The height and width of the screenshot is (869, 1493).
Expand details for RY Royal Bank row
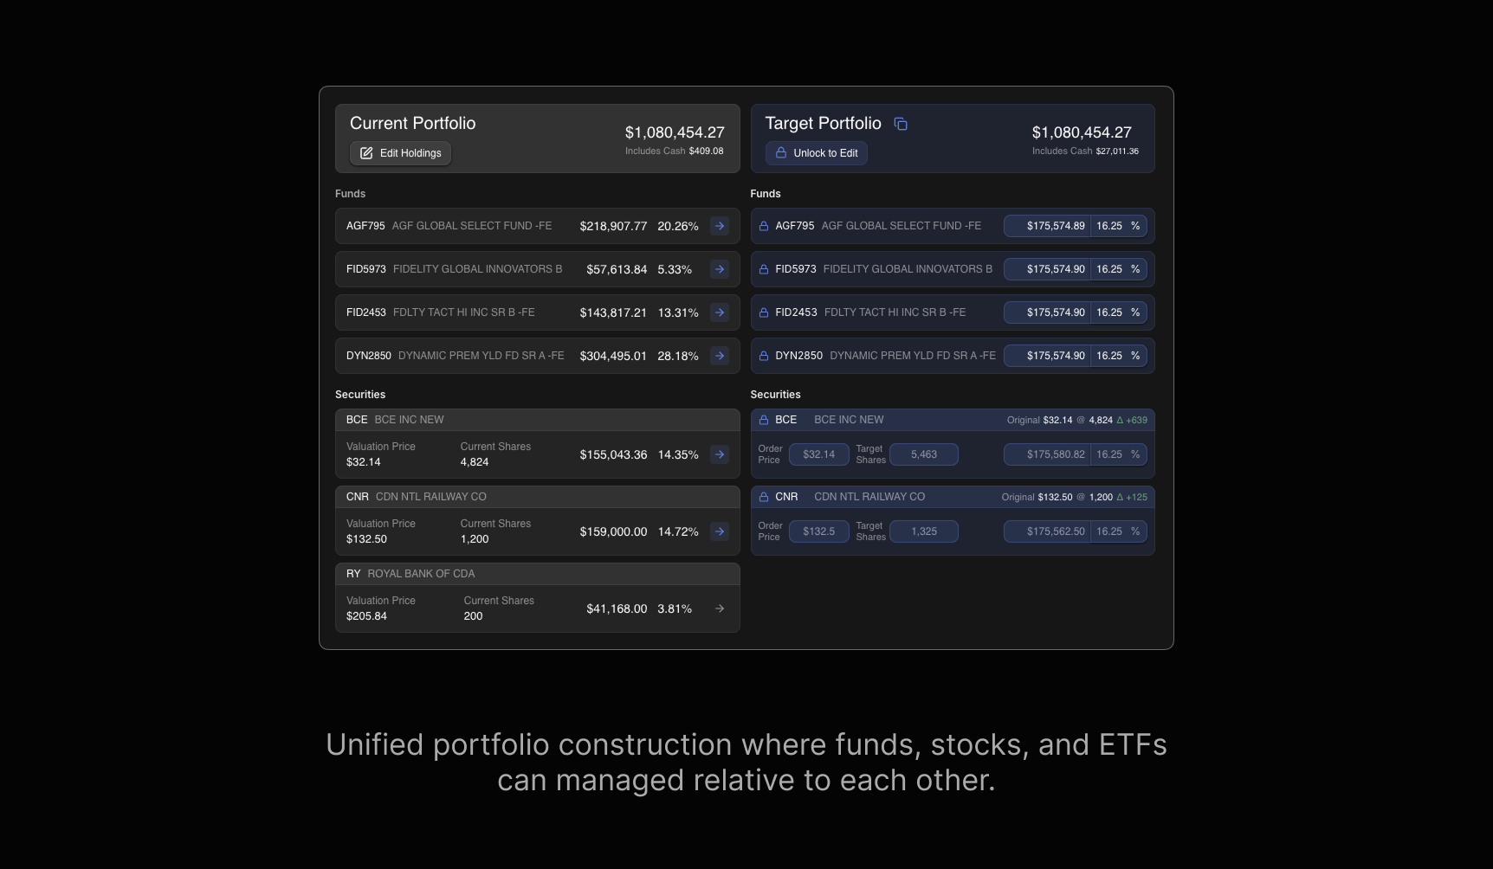click(720, 608)
